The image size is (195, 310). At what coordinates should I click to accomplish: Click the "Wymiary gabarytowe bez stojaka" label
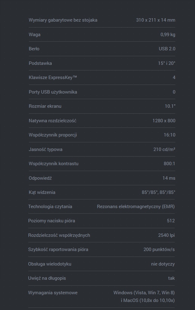(x=63, y=20)
